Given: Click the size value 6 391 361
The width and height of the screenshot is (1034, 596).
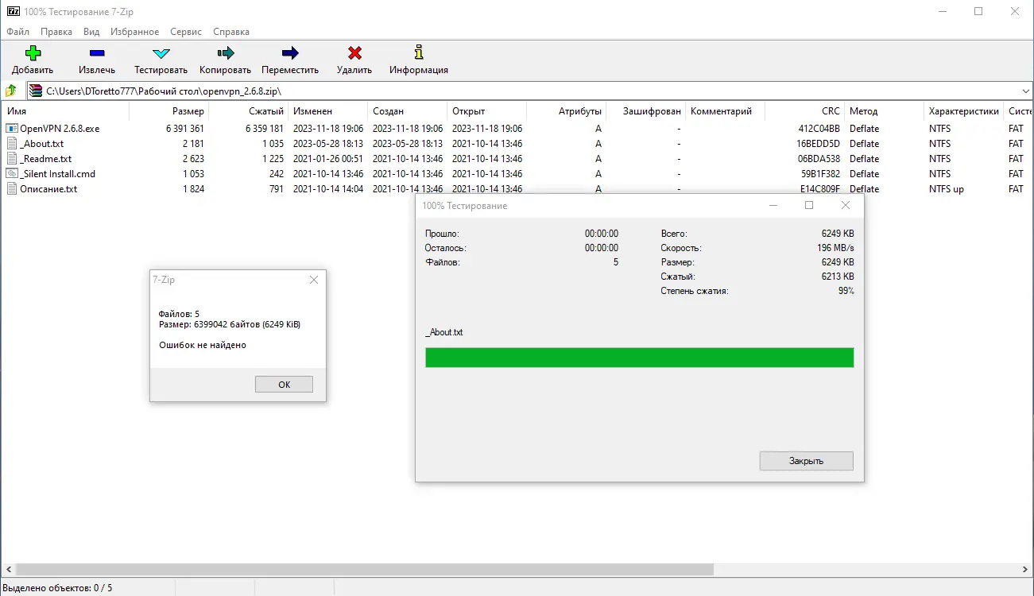Looking at the screenshot, I should (x=185, y=128).
